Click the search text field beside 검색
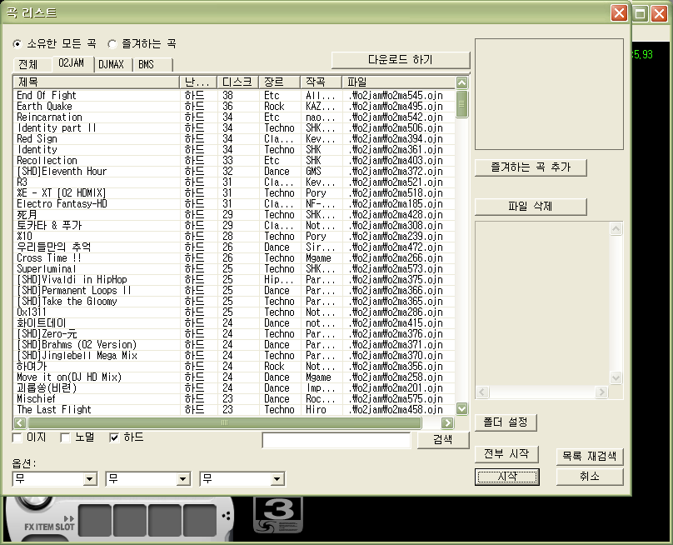This screenshot has width=673, height=545. [x=336, y=440]
